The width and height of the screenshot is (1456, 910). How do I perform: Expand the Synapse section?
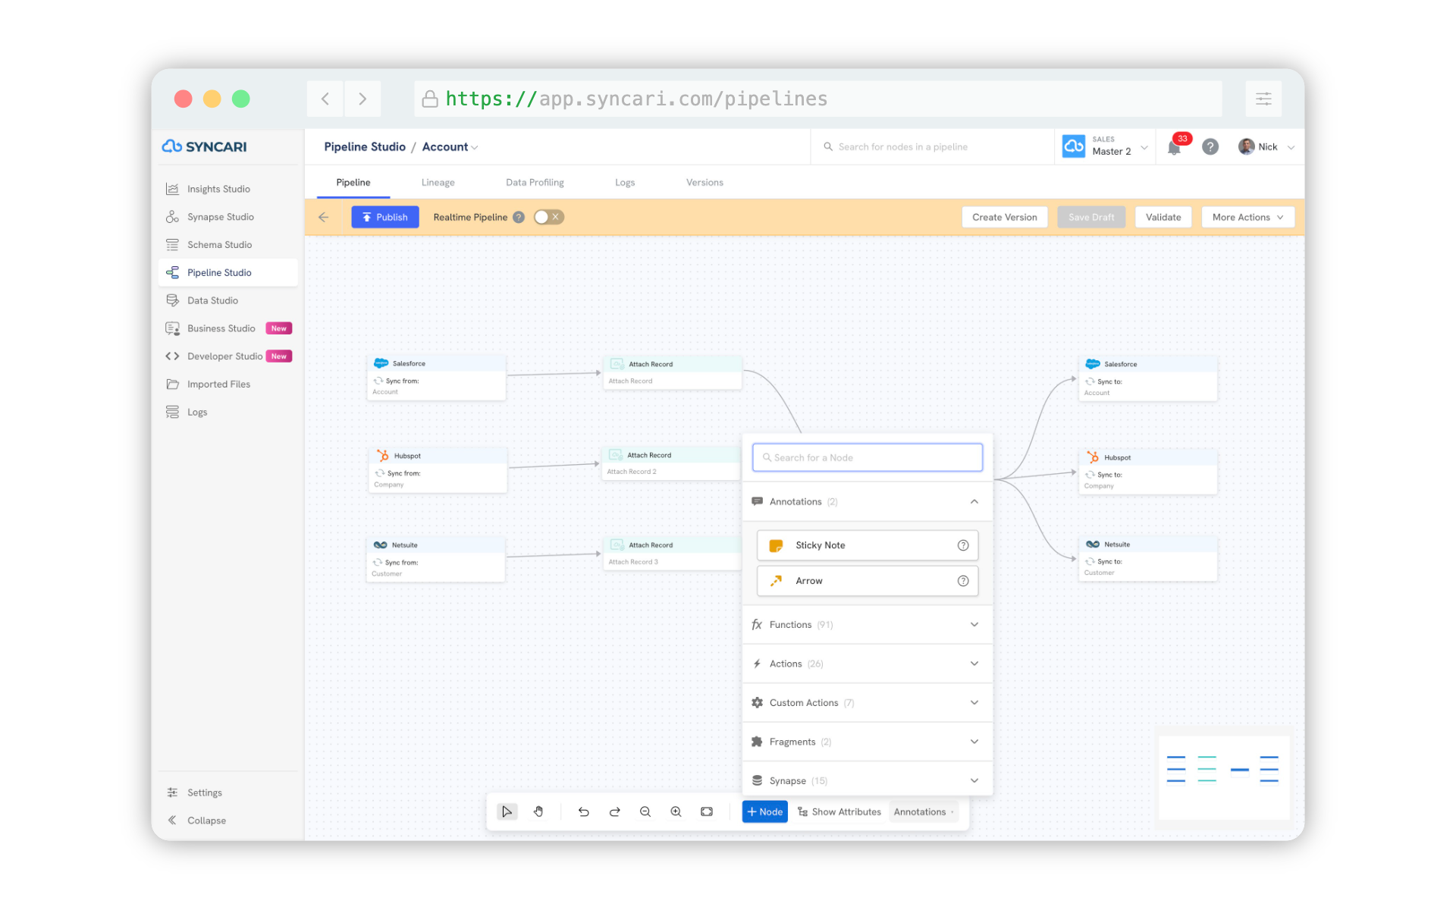click(868, 780)
